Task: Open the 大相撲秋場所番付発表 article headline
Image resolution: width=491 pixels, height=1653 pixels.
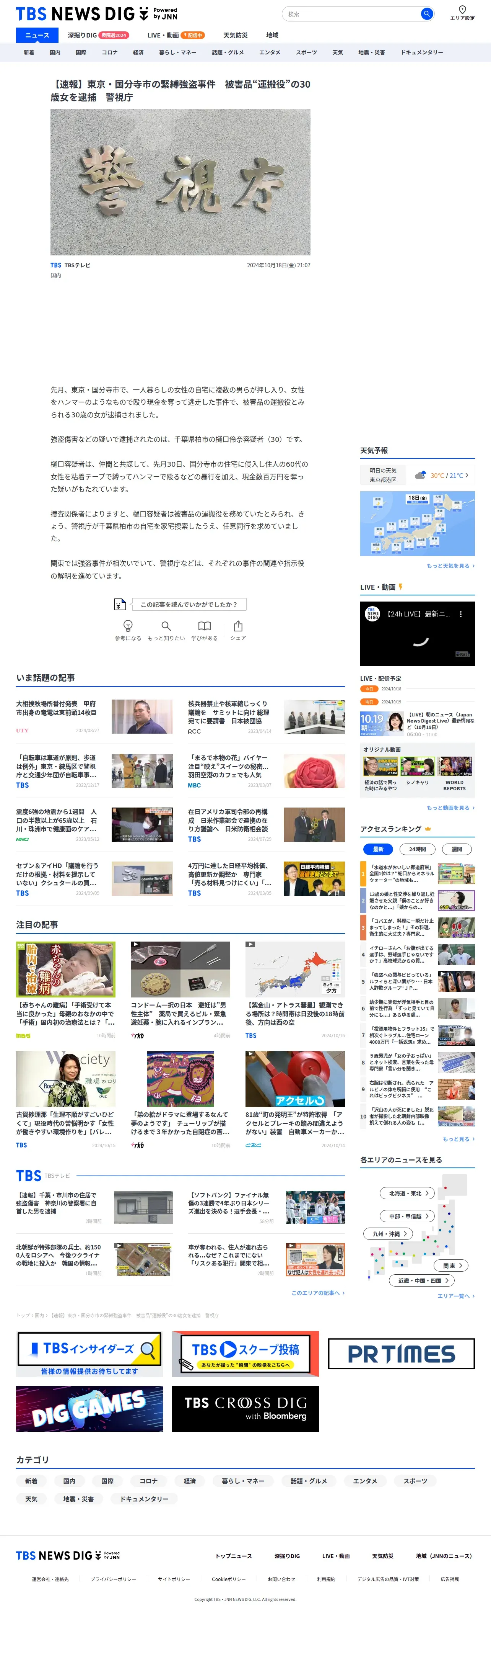Action: point(57,708)
